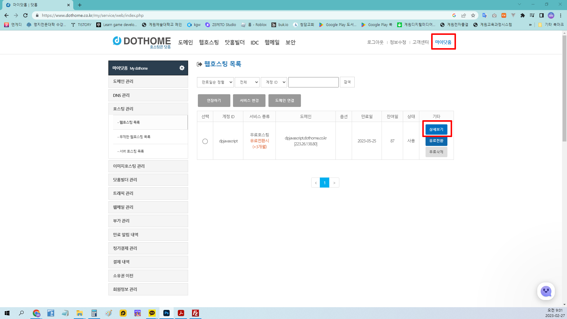The height and width of the screenshot is (319, 567).
Task: Go to the 마이닷홈 menu item
Action: click(x=443, y=42)
